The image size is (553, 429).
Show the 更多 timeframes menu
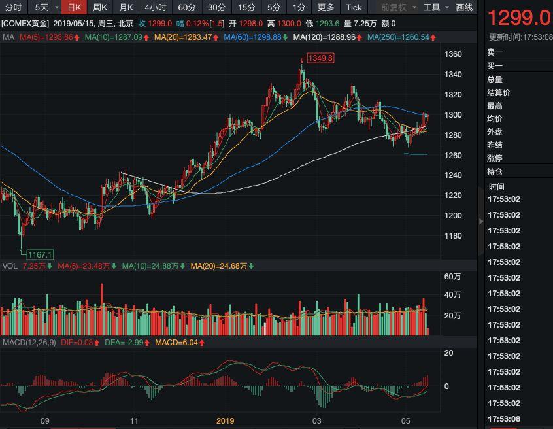click(325, 7)
